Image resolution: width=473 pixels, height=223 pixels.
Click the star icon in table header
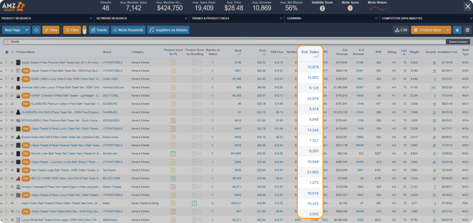tap(7, 52)
